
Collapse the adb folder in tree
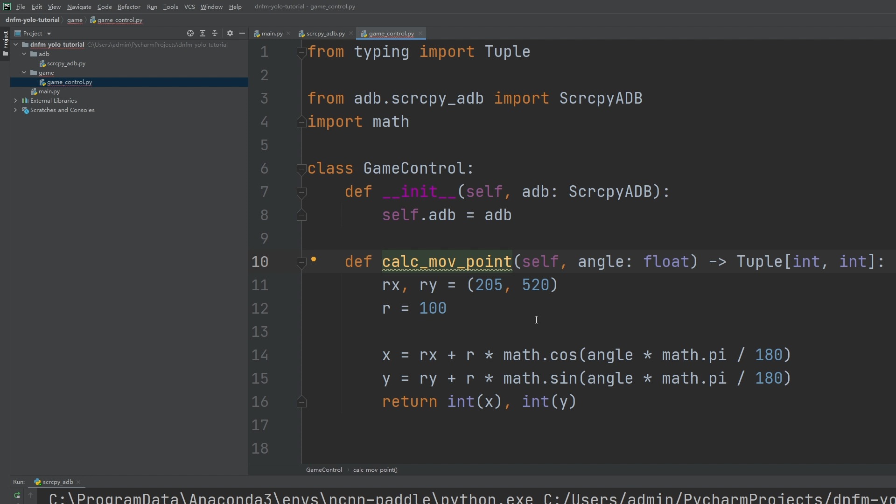tap(24, 54)
